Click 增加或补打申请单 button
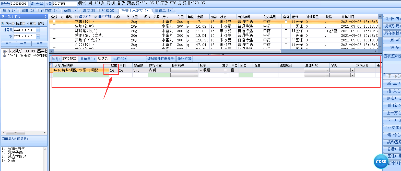 click(x=161, y=59)
